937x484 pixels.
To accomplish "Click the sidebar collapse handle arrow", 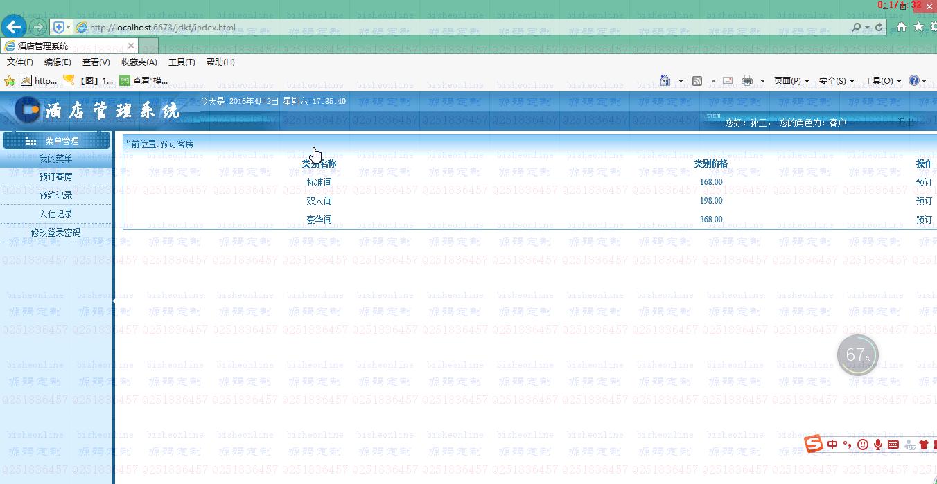I will coord(114,301).
